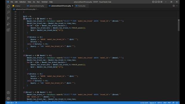Image resolution: width=185 pixels, height=104 pixels.
Task: Change language mode via PHP item
Action: coord(169,103)
